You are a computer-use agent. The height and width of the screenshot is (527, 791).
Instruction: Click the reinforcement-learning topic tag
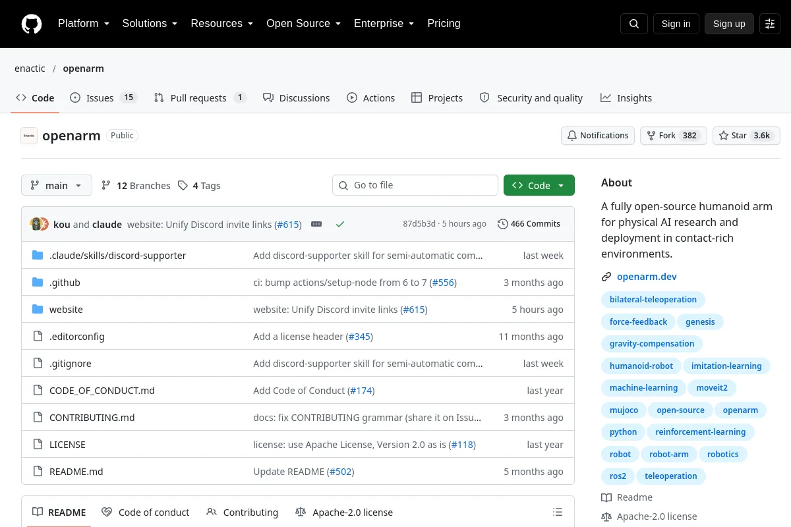point(701,432)
